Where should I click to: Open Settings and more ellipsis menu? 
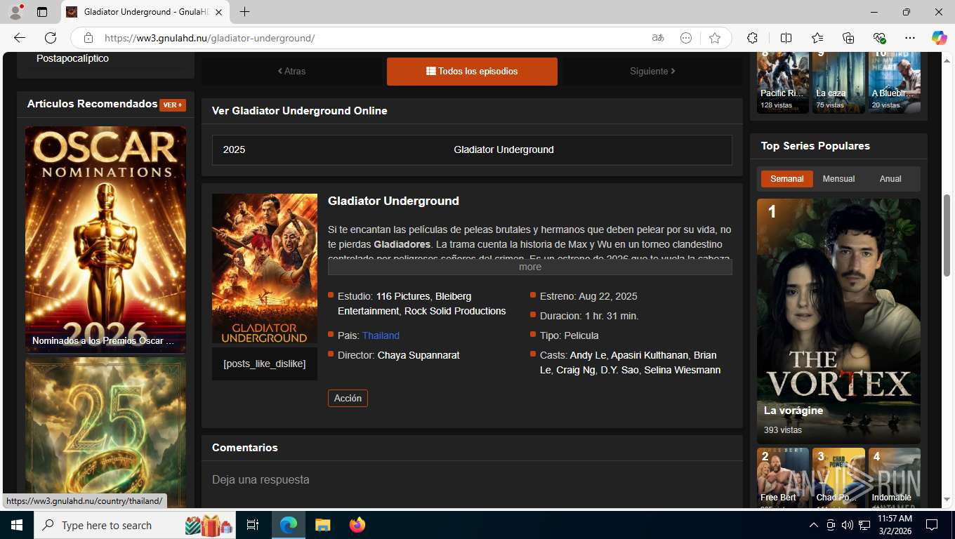click(910, 38)
